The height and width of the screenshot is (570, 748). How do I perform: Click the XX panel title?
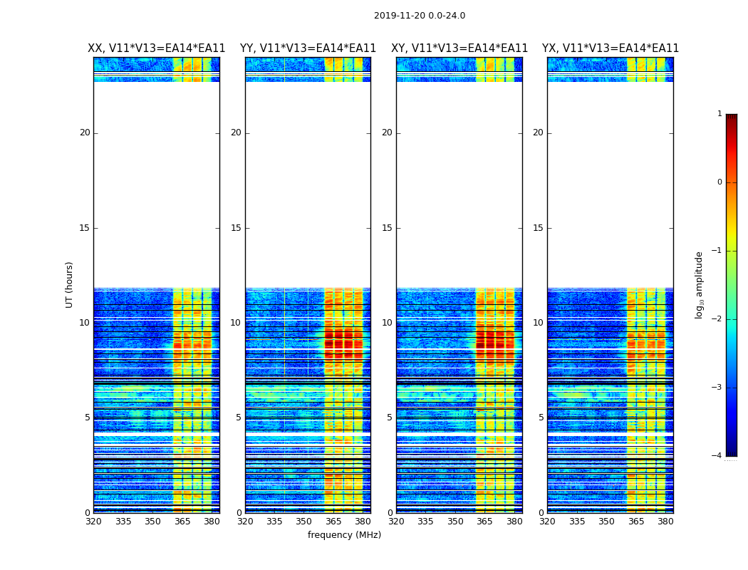tap(157, 48)
